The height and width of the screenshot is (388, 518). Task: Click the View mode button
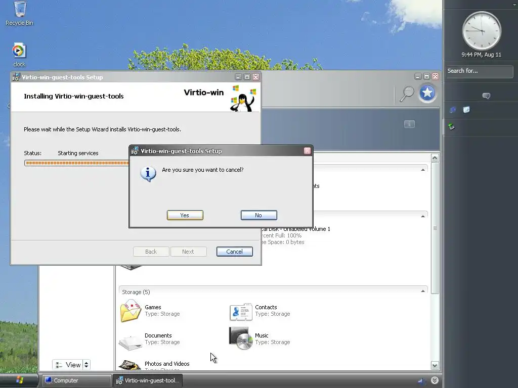point(68,365)
